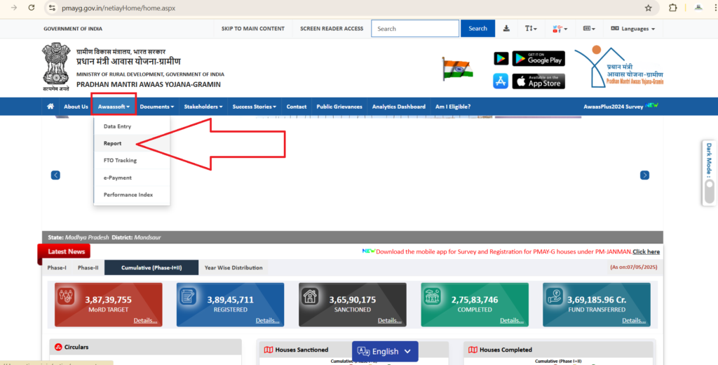Open Analytics Dashboard page

coord(398,107)
